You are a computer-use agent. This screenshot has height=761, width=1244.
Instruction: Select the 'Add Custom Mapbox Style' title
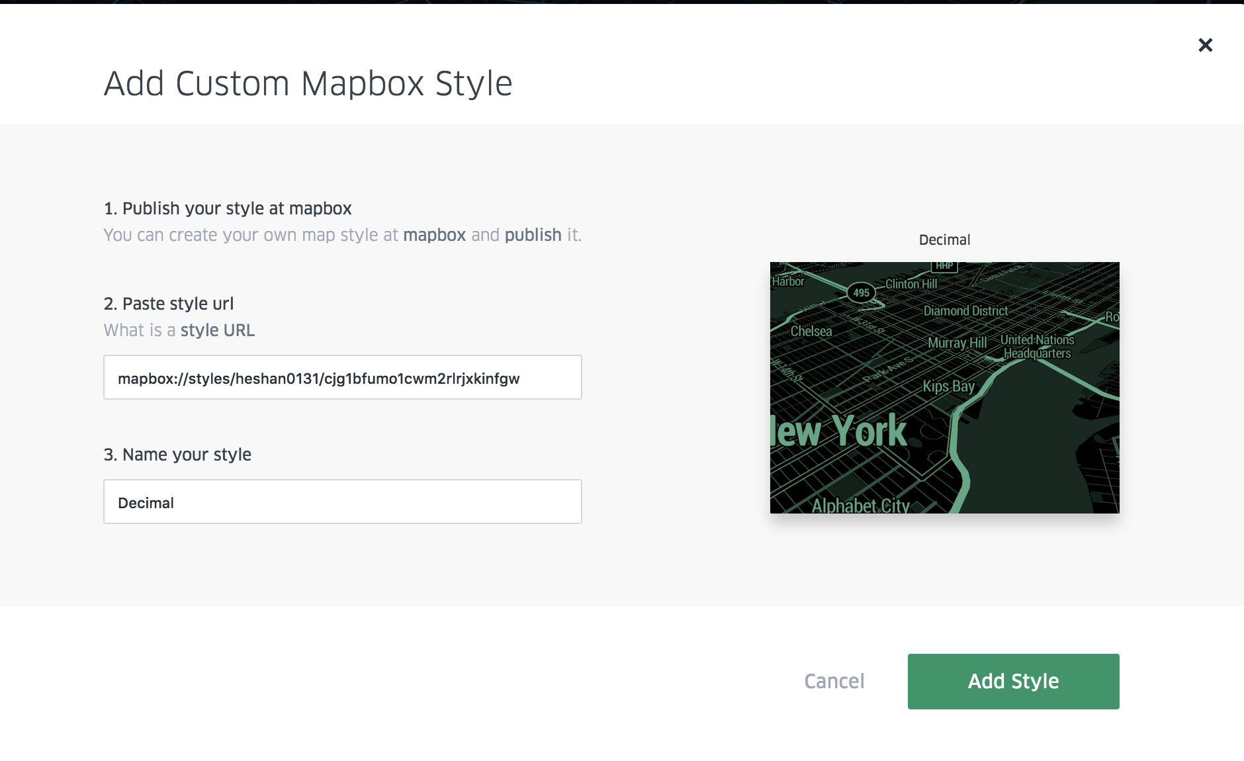[x=308, y=84]
